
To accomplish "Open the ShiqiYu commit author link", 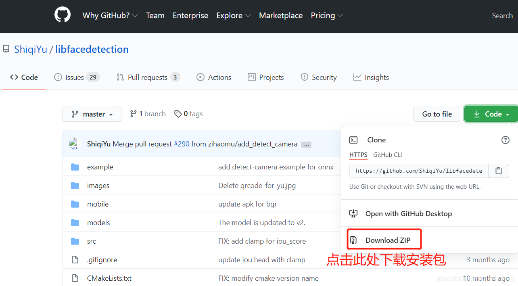I will (99, 144).
